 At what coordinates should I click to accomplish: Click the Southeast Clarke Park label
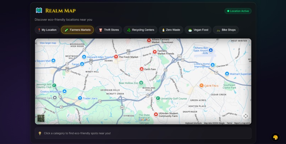(x=230, y=87)
